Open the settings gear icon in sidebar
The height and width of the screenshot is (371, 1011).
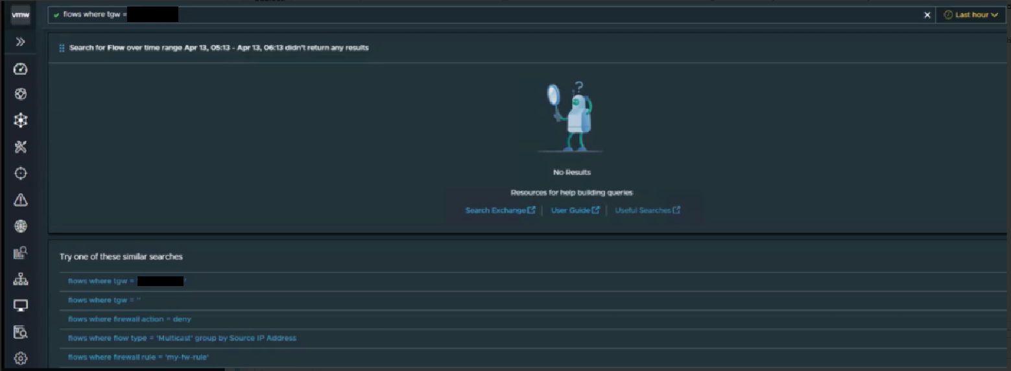(21, 358)
